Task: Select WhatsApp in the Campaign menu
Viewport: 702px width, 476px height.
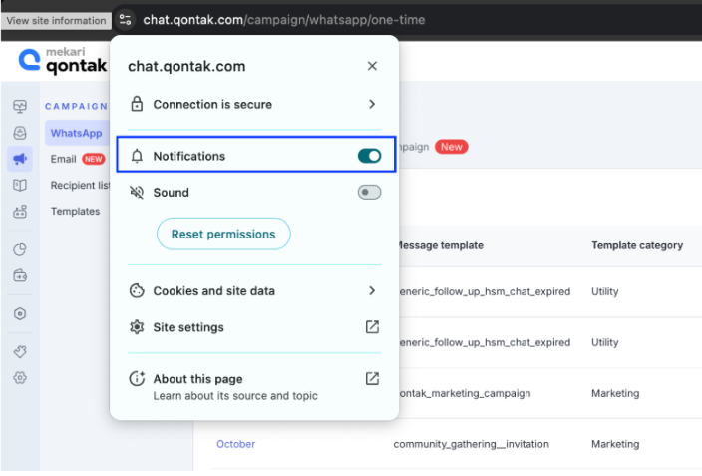Action: click(x=76, y=133)
